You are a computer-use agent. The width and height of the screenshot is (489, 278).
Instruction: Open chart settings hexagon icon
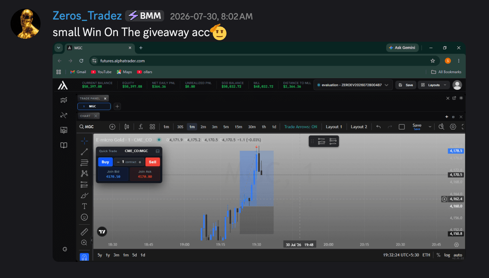pyautogui.click(x=453, y=127)
